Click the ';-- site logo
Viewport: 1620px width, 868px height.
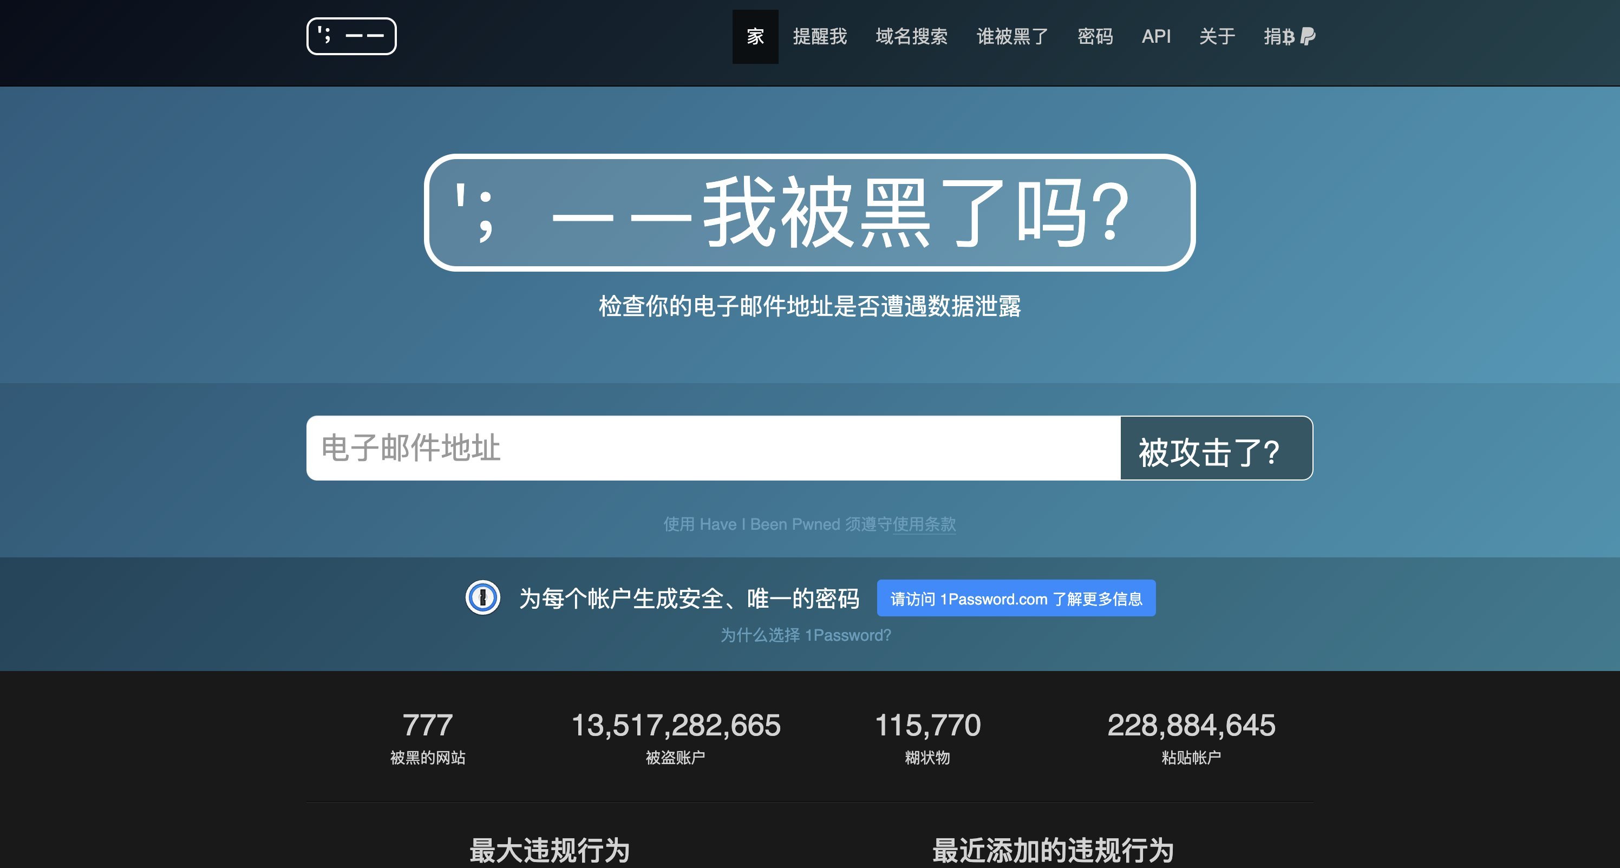[351, 36]
